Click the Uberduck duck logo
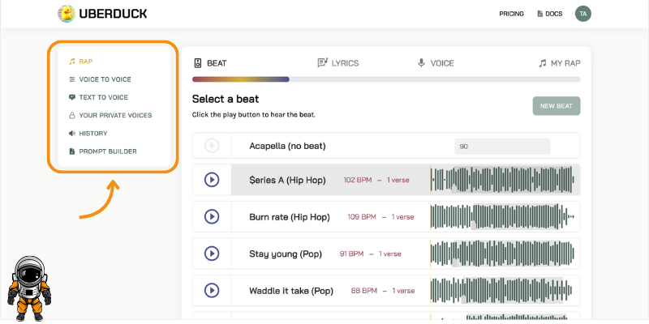The height and width of the screenshot is (324, 649). coord(67,14)
